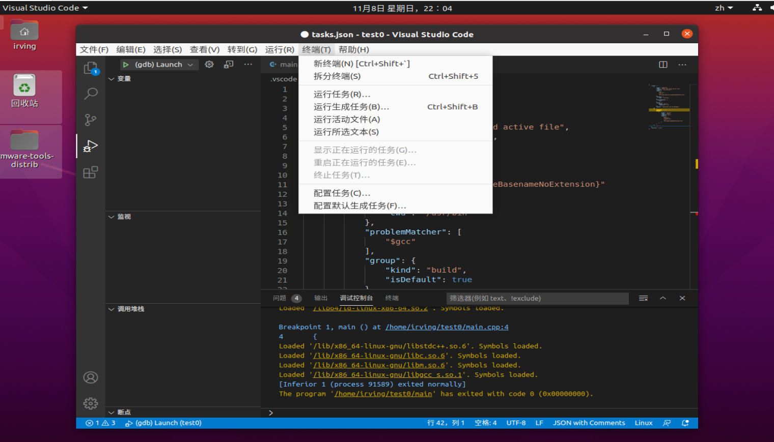This screenshot has height=442, width=774.
Task: Open the Search view icon
Action: (91, 94)
